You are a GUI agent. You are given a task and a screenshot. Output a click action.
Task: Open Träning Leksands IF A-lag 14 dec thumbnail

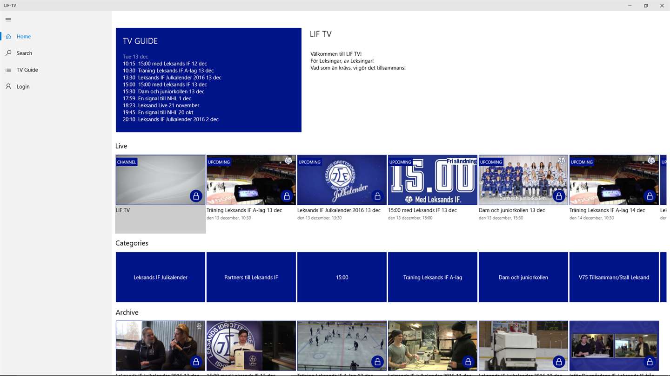pos(614,180)
